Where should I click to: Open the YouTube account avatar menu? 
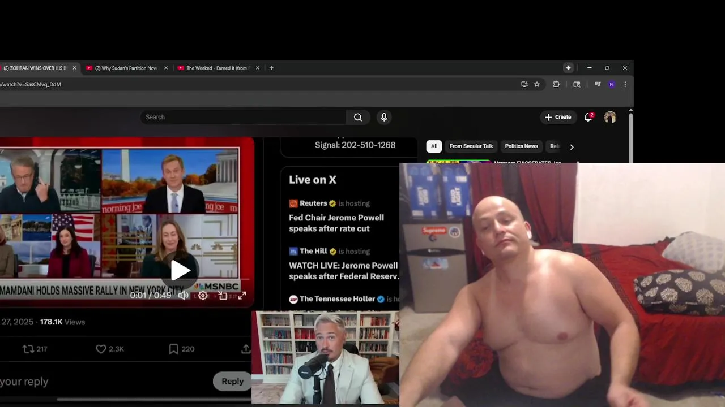point(610,117)
